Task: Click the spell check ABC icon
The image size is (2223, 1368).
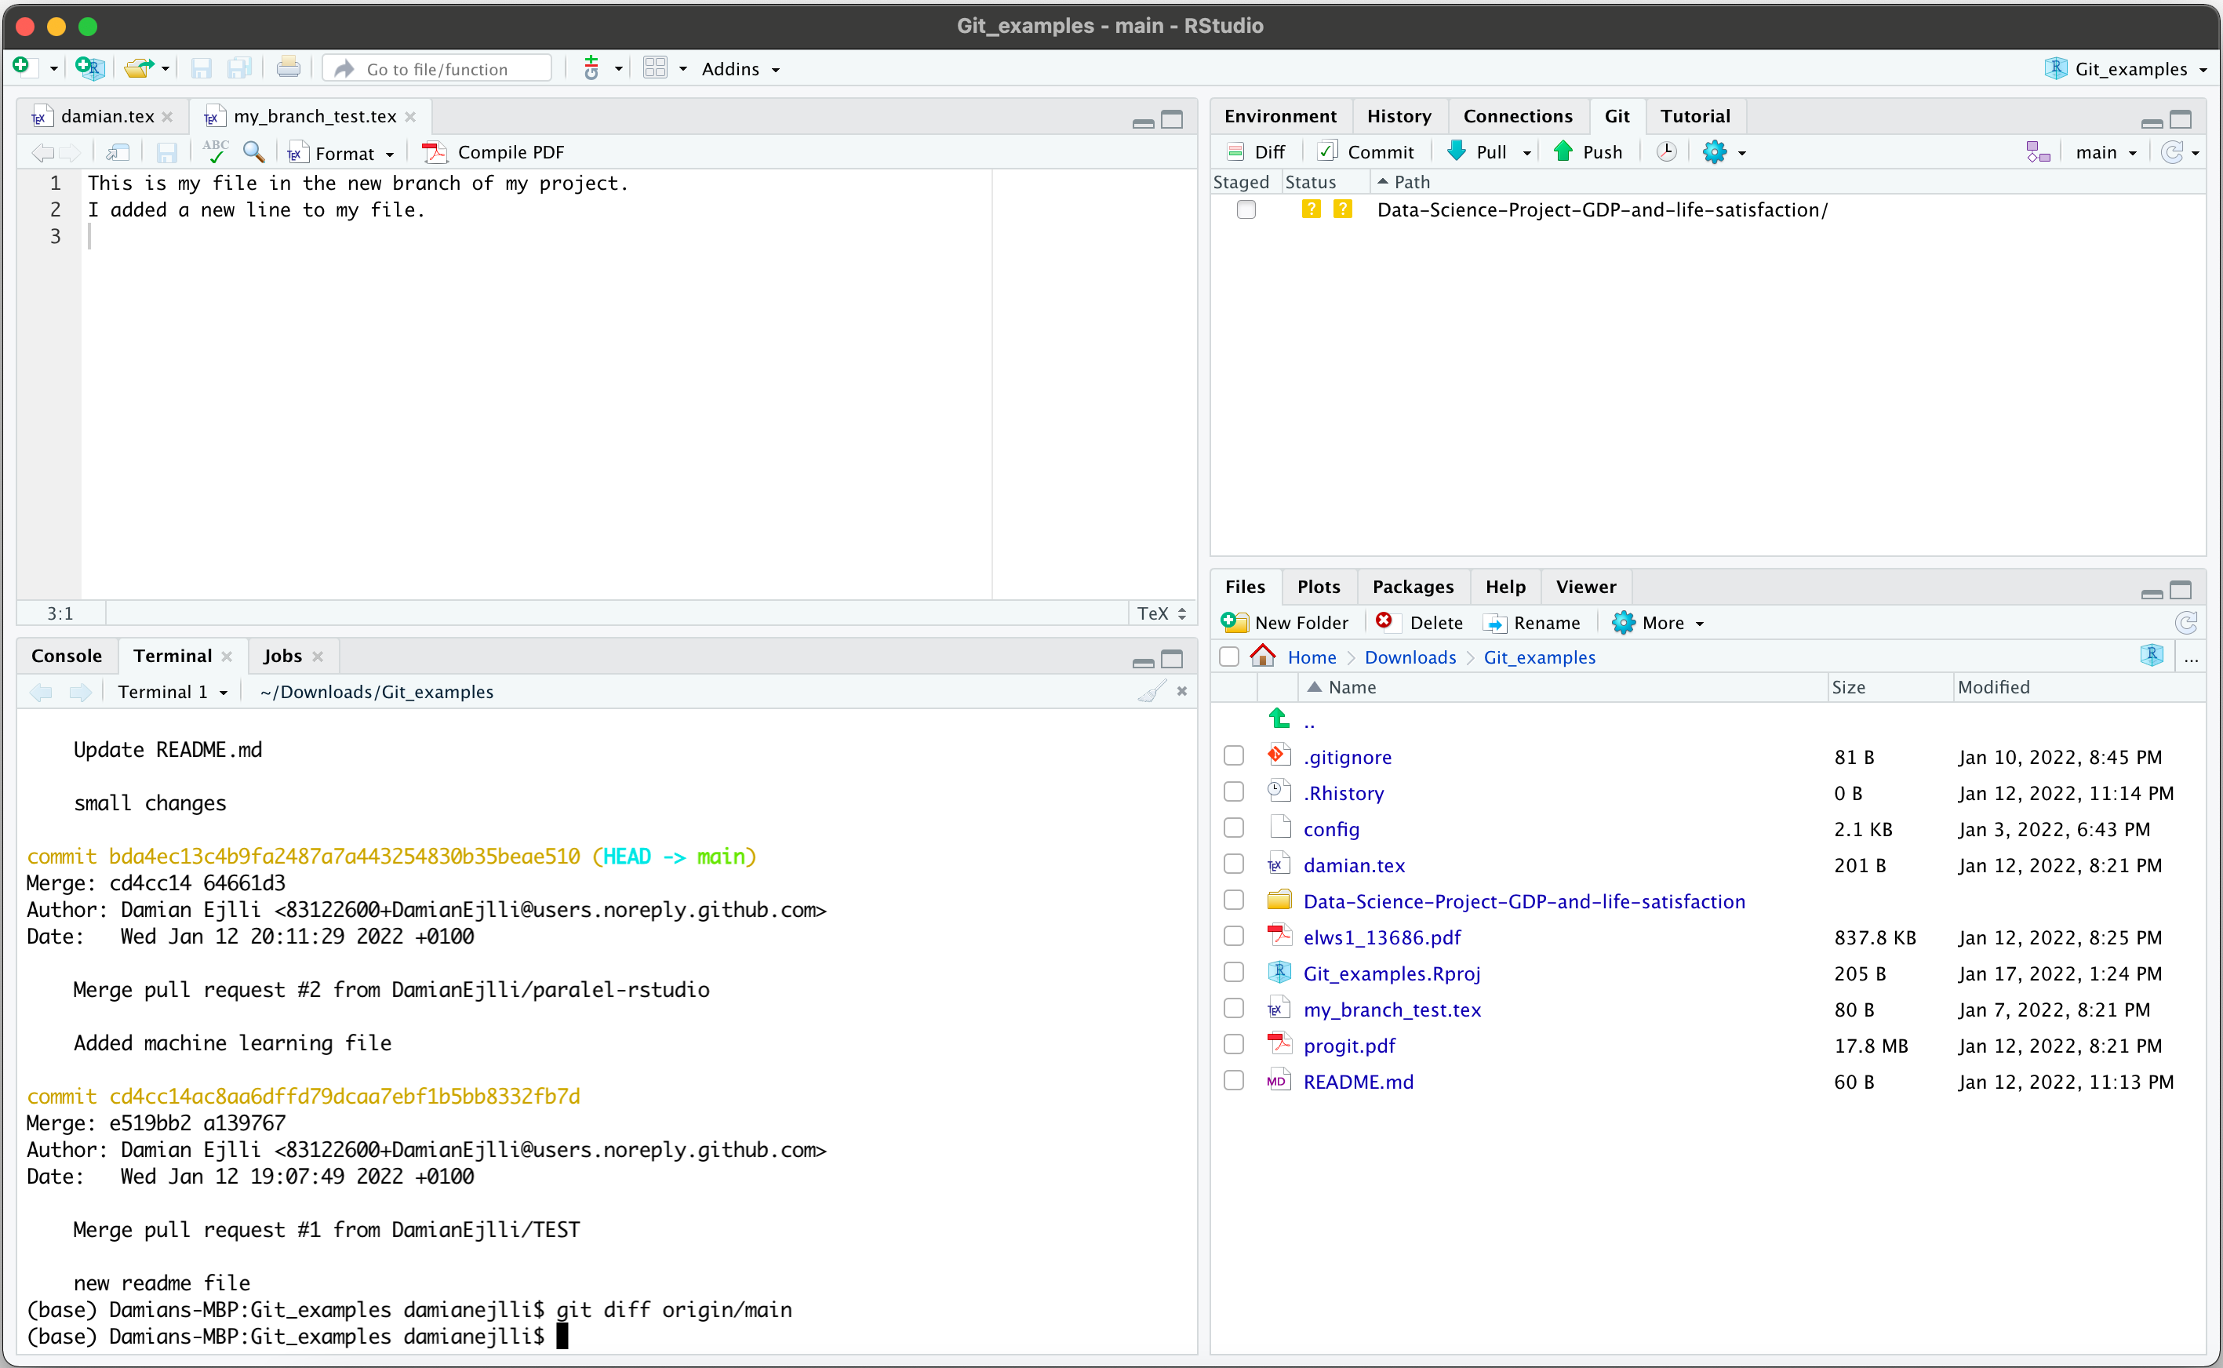Action: pos(216,152)
